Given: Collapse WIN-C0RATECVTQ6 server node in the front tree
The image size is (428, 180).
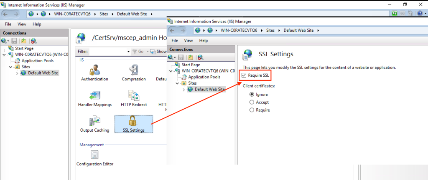Looking at the screenshot, I should pyautogui.click(x=171, y=71).
